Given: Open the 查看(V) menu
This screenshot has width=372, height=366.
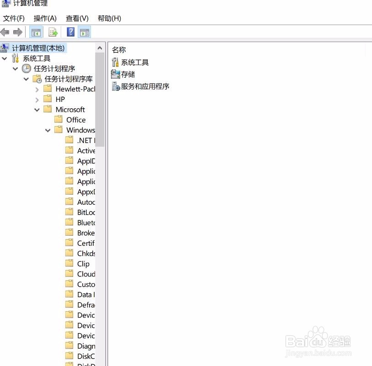Looking at the screenshot, I should [76, 18].
